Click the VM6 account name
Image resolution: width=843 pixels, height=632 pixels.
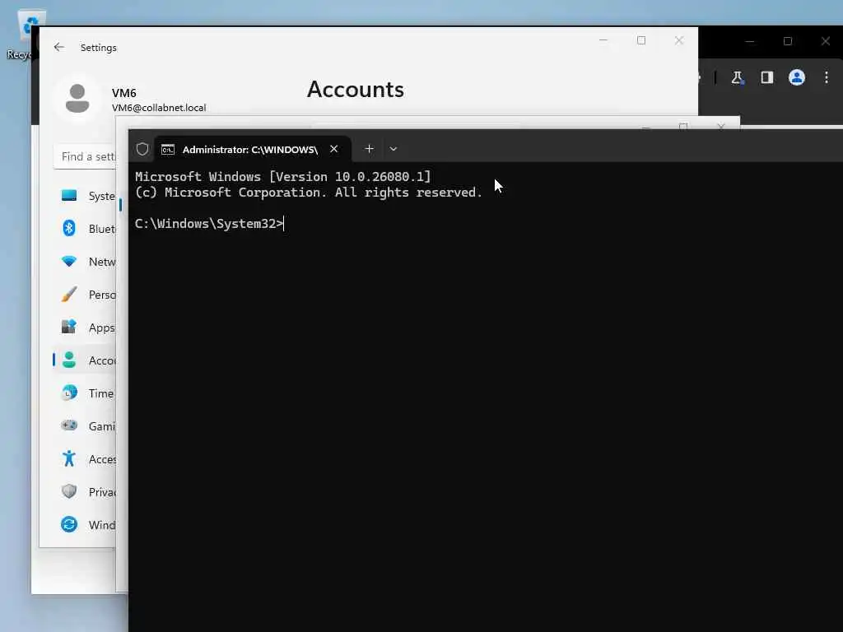click(123, 93)
